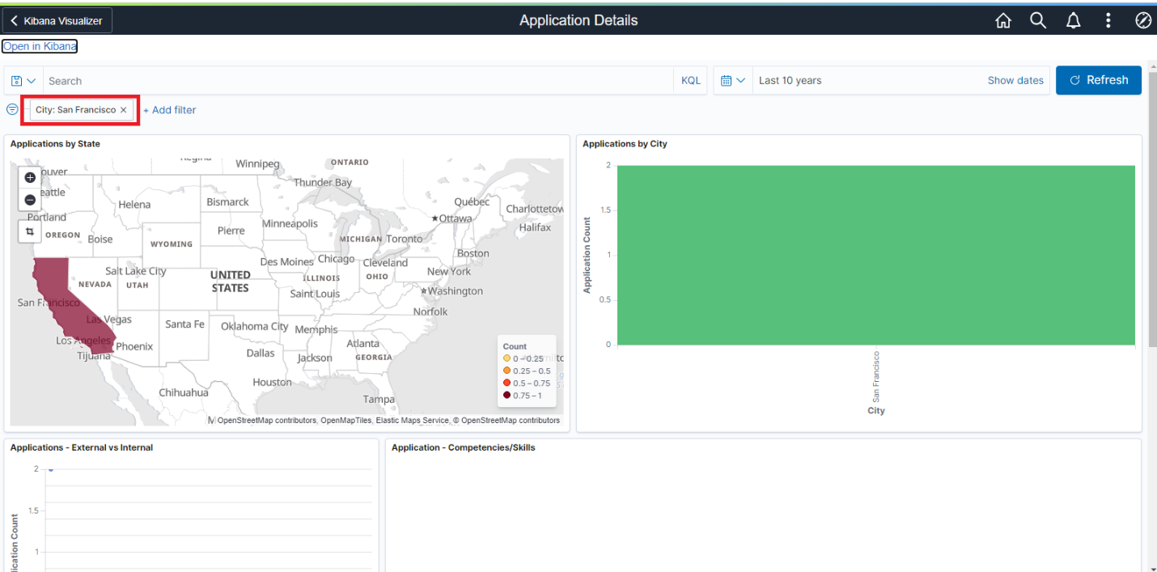
Task: Open the filter options menu icon
Action: (12, 109)
